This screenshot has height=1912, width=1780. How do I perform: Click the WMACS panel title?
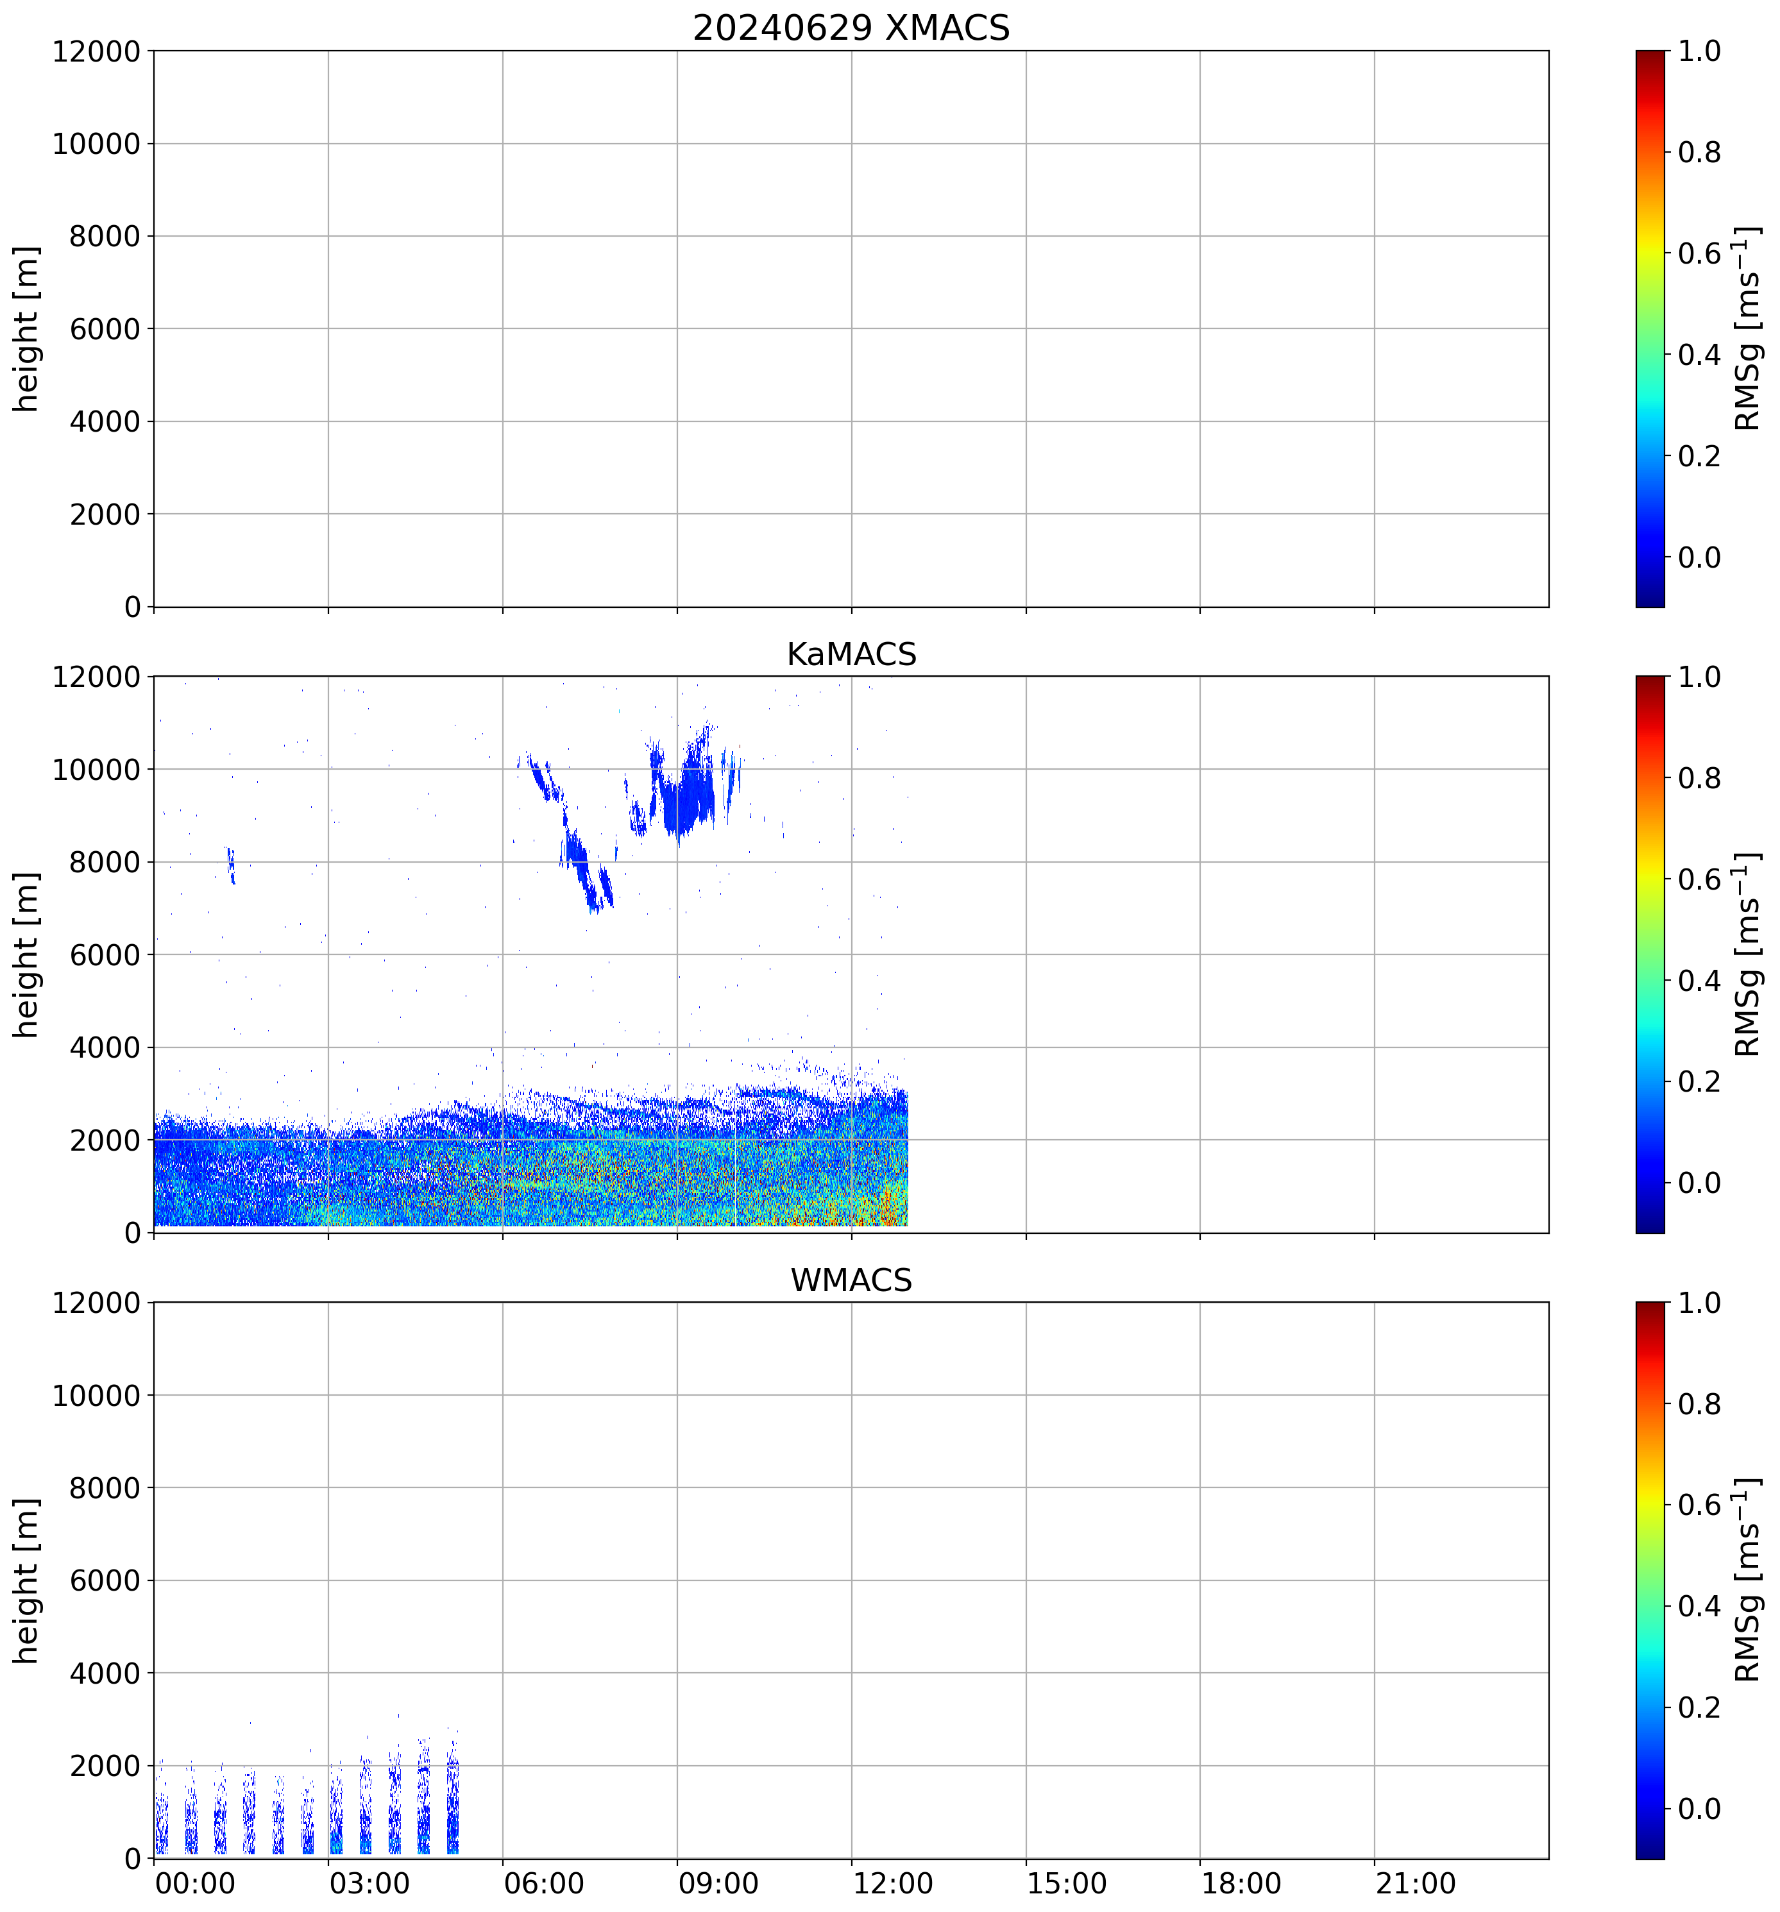850,1280
